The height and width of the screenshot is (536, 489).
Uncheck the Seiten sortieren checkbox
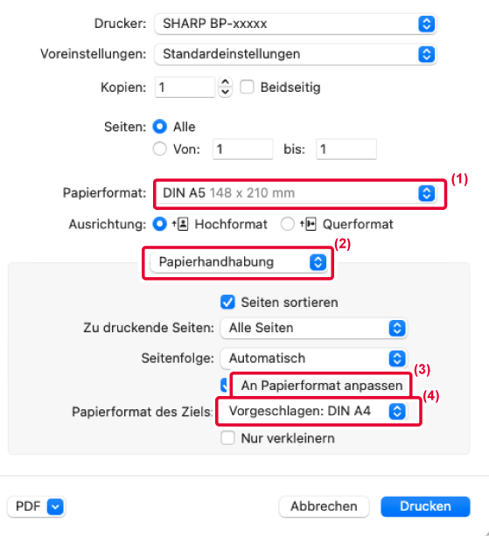[227, 303]
